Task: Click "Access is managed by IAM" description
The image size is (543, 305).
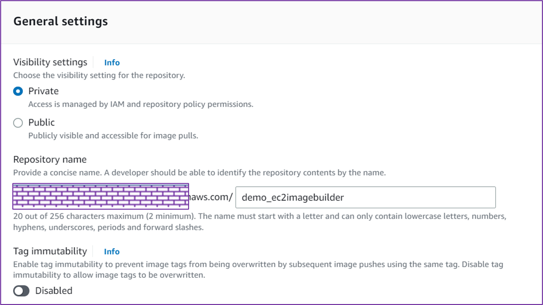Action: click(x=140, y=104)
